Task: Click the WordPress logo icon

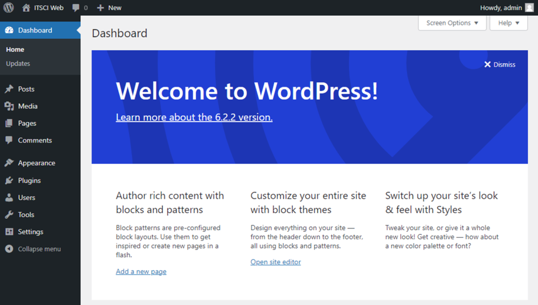Action: click(x=8, y=7)
